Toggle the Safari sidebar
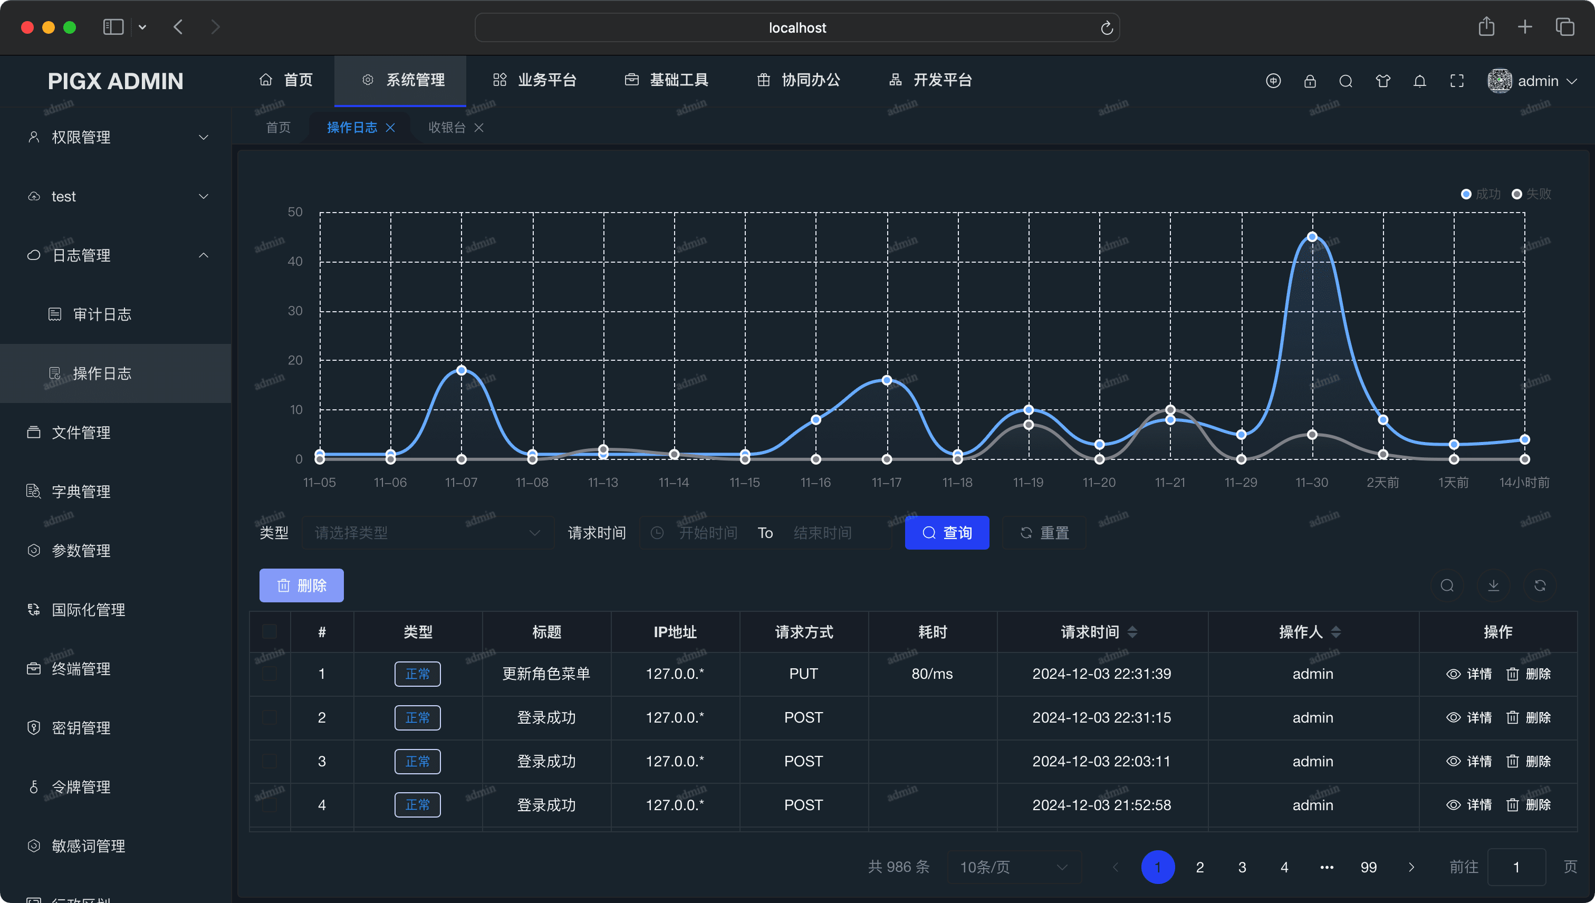 tap(113, 27)
